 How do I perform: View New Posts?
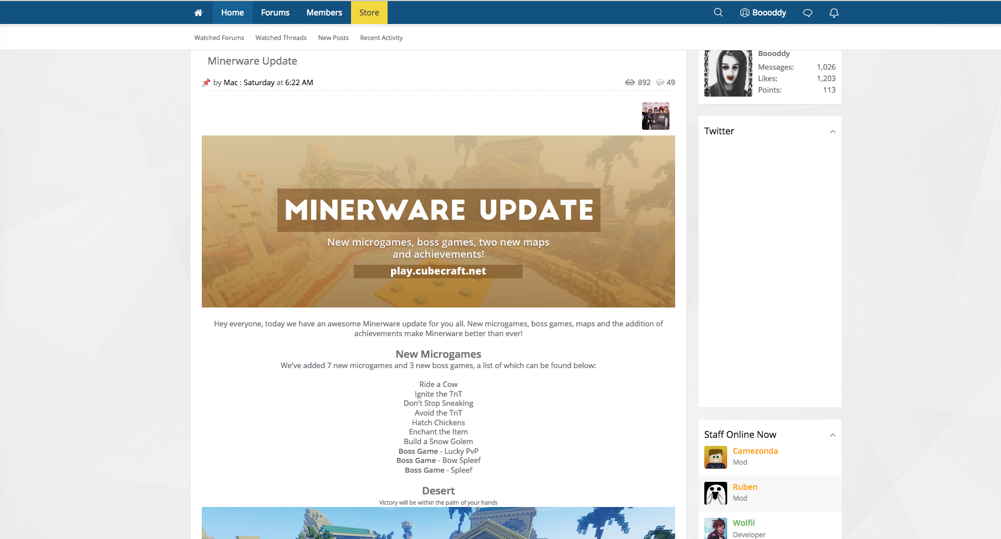333,38
